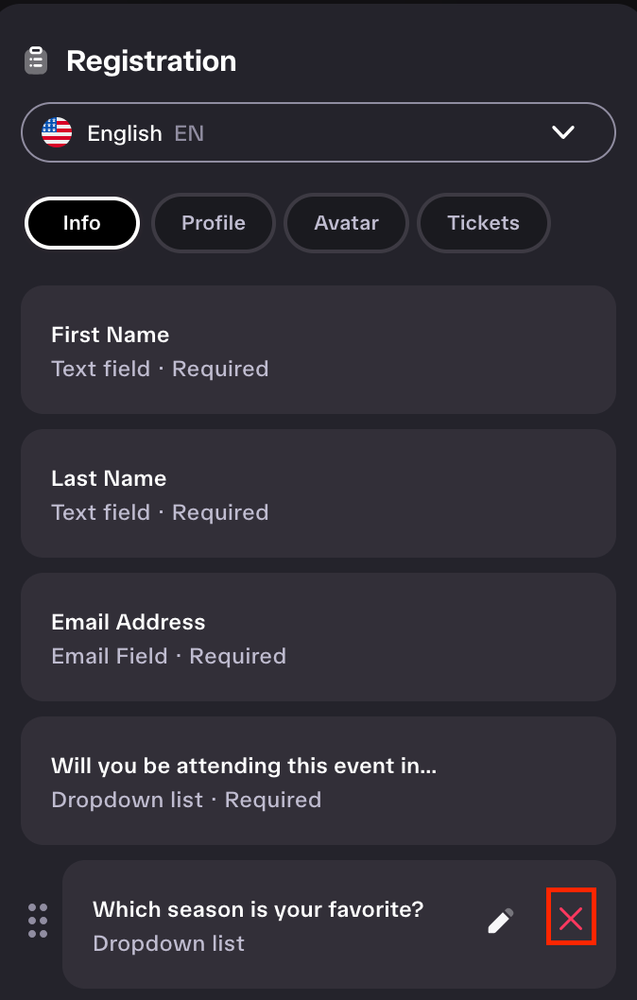This screenshot has width=637, height=1000.
Task: Click the six-dot drag handle icon
Action: tap(38, 921)
